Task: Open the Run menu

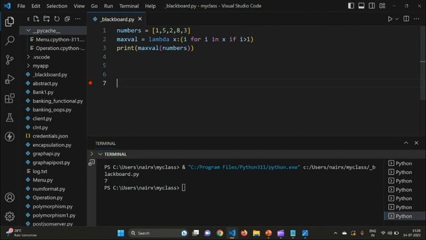Action: tap(108, 6)
